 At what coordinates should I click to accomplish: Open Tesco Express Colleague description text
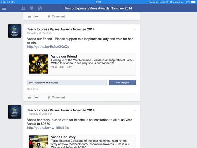pos(90,144)
